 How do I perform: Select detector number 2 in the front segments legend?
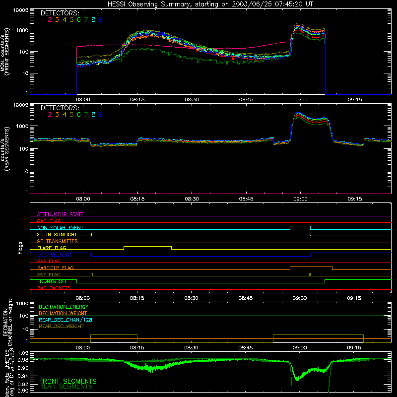50,20
